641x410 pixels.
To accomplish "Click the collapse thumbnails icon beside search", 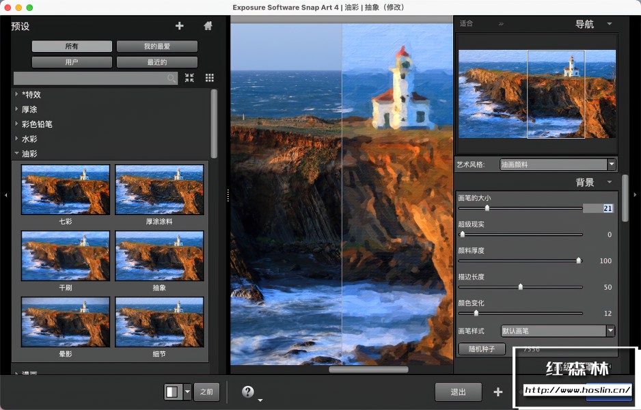I will pos(189,78).
